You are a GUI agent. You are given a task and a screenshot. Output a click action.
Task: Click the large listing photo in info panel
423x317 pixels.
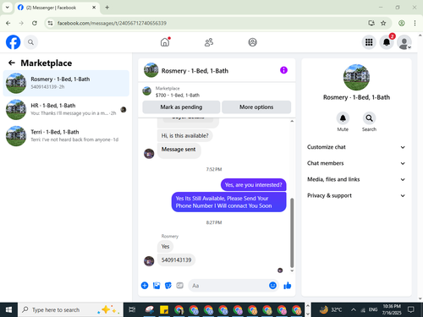(356, 77)
